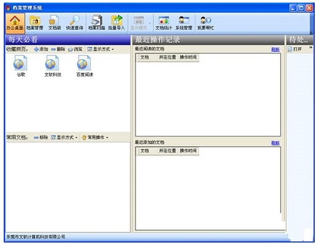This screenshot has width=316, height=245.
Task: Click 移除 in 常用文档 toolbar
Action: (x=41, y=137)
